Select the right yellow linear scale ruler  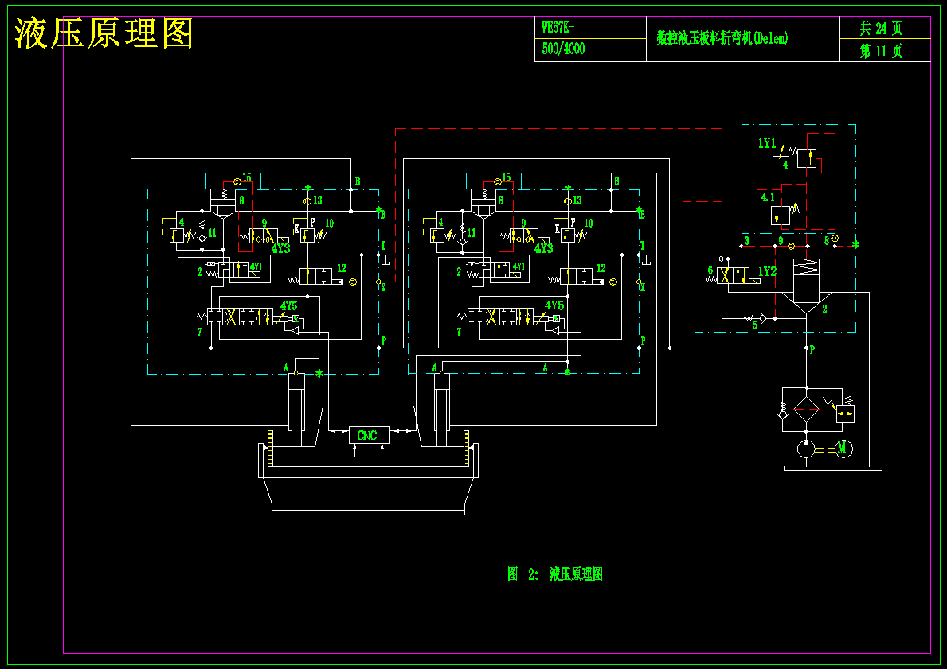466,448
